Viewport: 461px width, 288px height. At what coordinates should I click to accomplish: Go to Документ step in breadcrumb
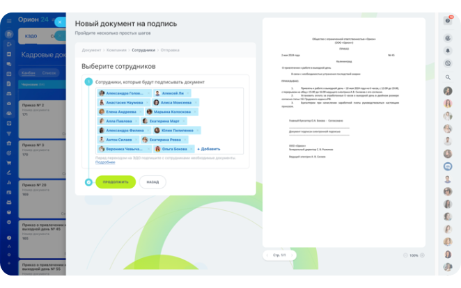pyautogui.click(x=91, y=50)
